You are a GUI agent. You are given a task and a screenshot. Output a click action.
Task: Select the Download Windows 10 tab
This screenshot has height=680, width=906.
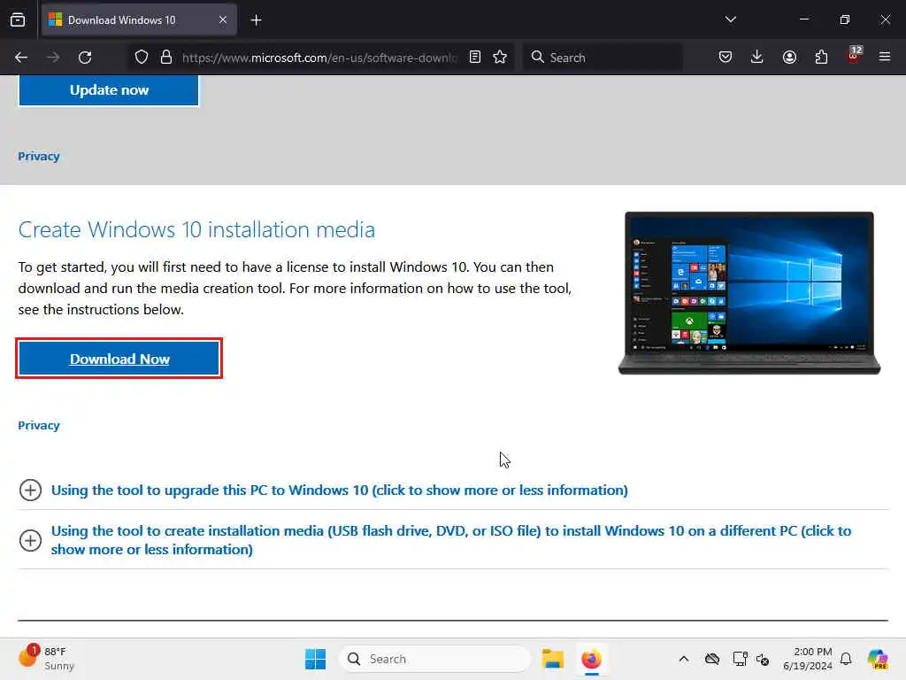pyautogui.click(x=139, y=19)
